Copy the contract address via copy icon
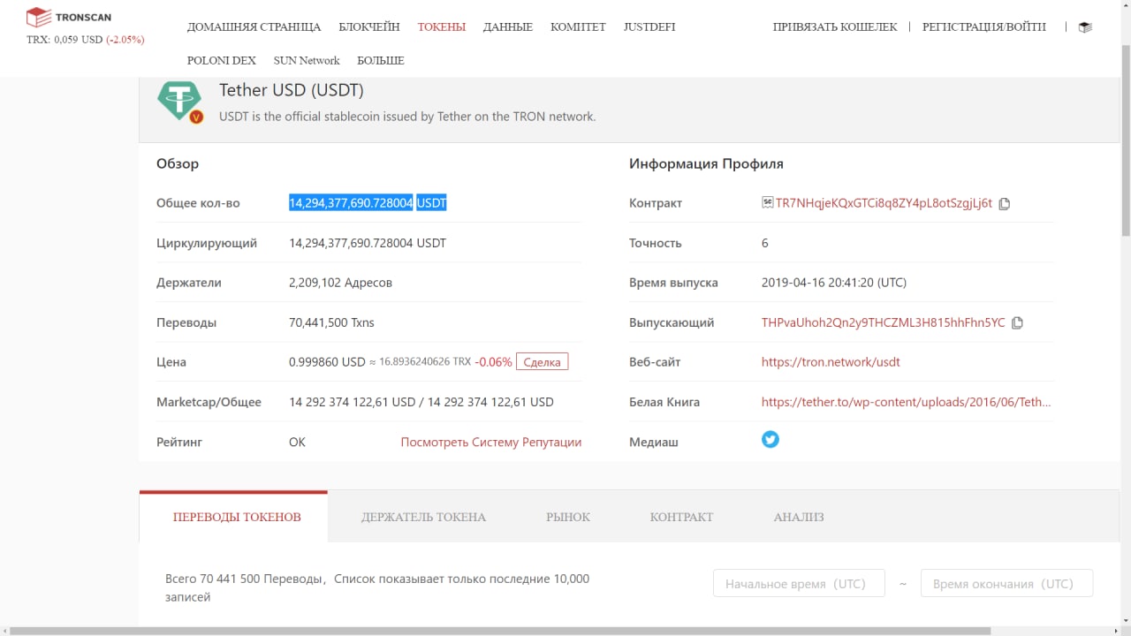 [x=1004, y=203]
